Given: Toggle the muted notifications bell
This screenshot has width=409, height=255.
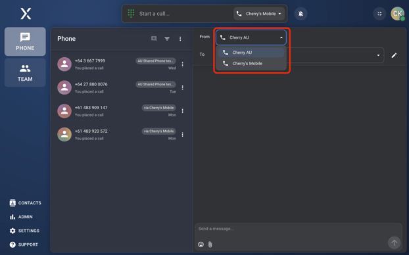Looking at the screenshot, I should (301, 14).
